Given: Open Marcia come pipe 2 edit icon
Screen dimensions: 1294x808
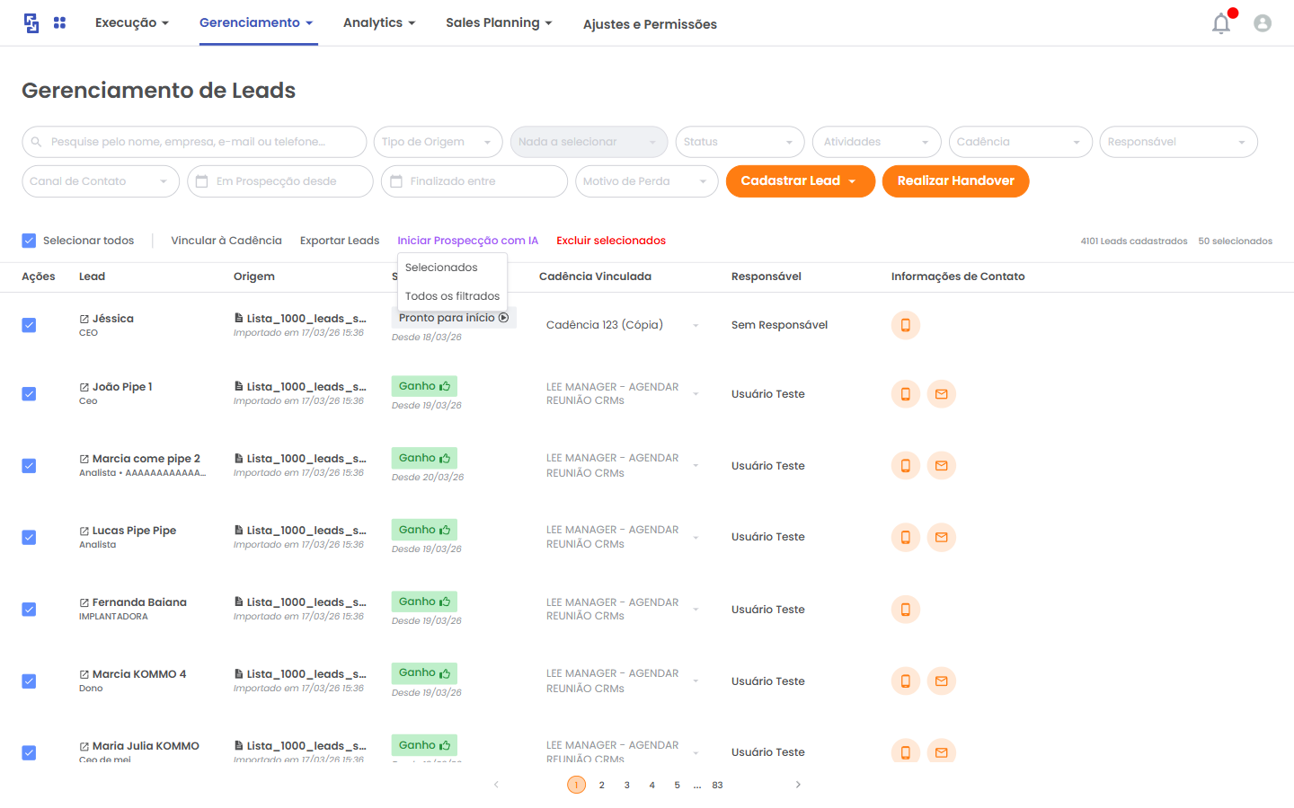Looking at the screenshot, I should [x=84, y=460].
